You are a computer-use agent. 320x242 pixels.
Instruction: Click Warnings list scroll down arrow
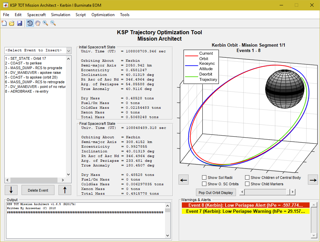[314, 236]
